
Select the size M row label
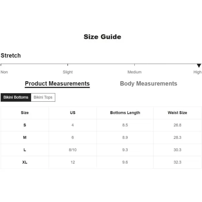(x=25, y=137)
